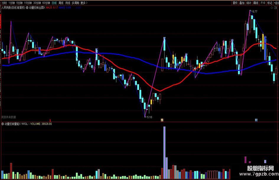Select the 5分钟 period tab

[19, 3]
